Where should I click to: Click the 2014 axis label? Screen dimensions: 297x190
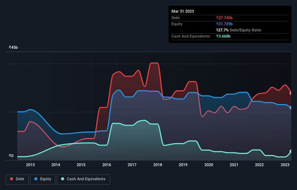coord(56,165)
